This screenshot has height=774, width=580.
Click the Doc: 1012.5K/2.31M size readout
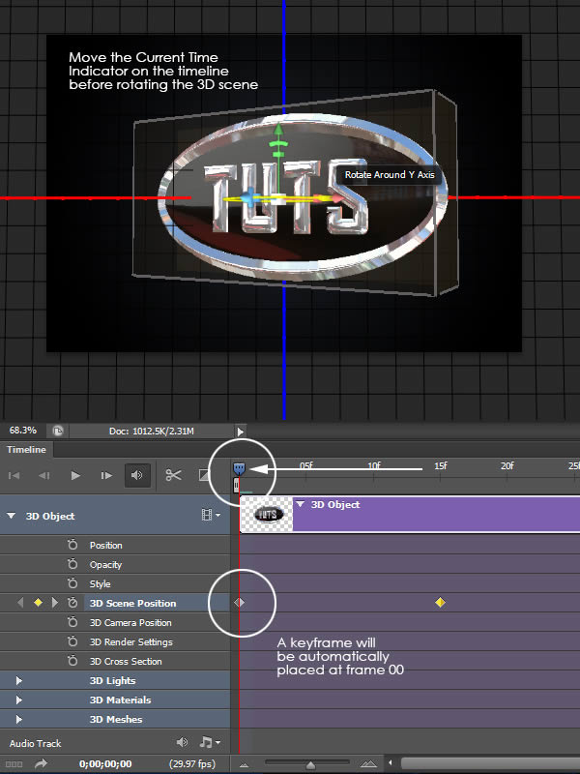[152, 432]
